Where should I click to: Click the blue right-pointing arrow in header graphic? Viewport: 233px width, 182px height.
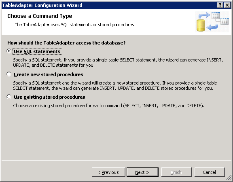pos(204,16)
